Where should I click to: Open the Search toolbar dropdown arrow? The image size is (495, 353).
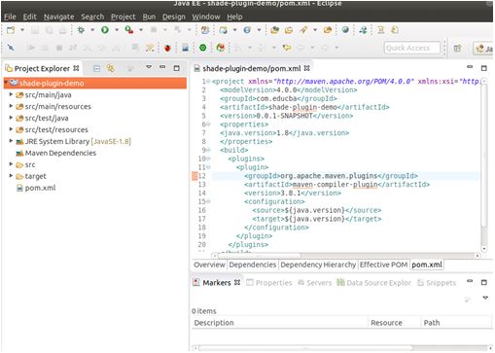315,30
